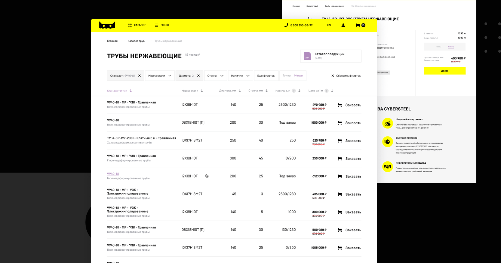Click Индивидуальный подход handshake icon
The image size is (501, 263).
coord(388,167)
